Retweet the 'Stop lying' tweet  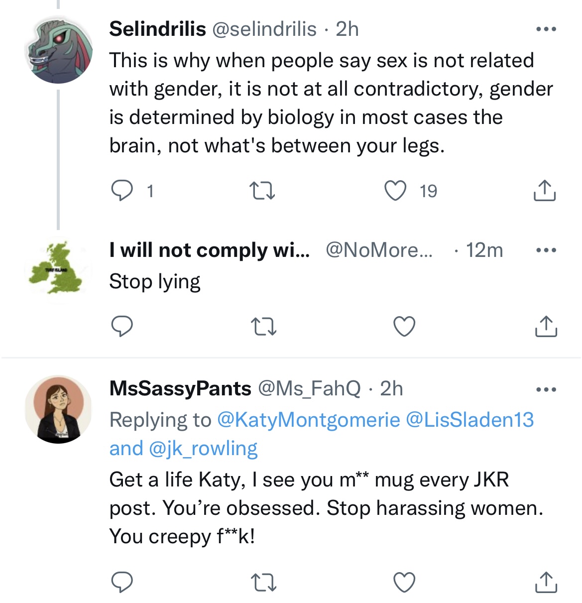coord(263,327)
